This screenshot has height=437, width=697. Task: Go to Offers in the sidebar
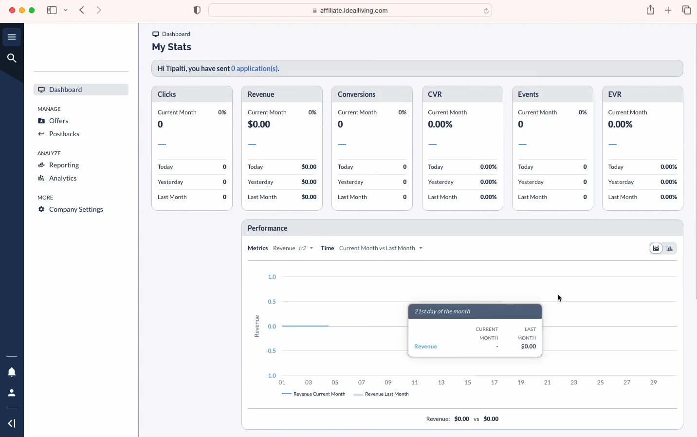tap(58, 121)
